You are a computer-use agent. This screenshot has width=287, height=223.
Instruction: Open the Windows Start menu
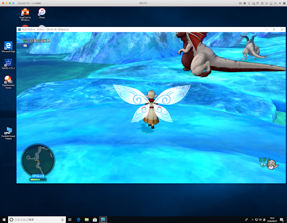point(4,219)
